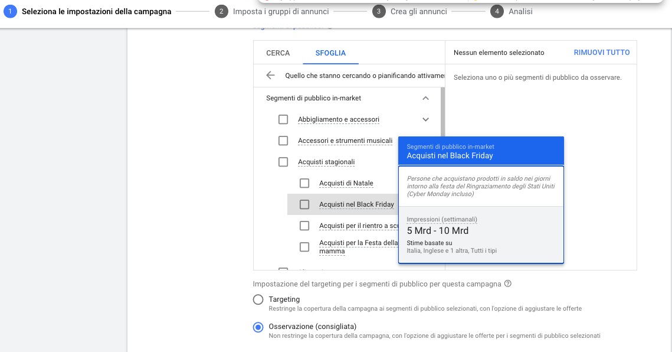
Task: Click the Segmenti di pubblico in-market header text
Action: [x=314, y=98]
